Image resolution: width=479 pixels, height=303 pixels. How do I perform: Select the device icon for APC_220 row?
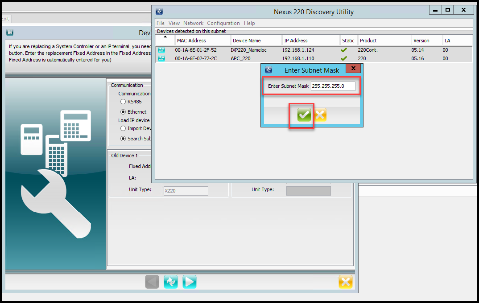pyautogui.click(x=161, y=58)
